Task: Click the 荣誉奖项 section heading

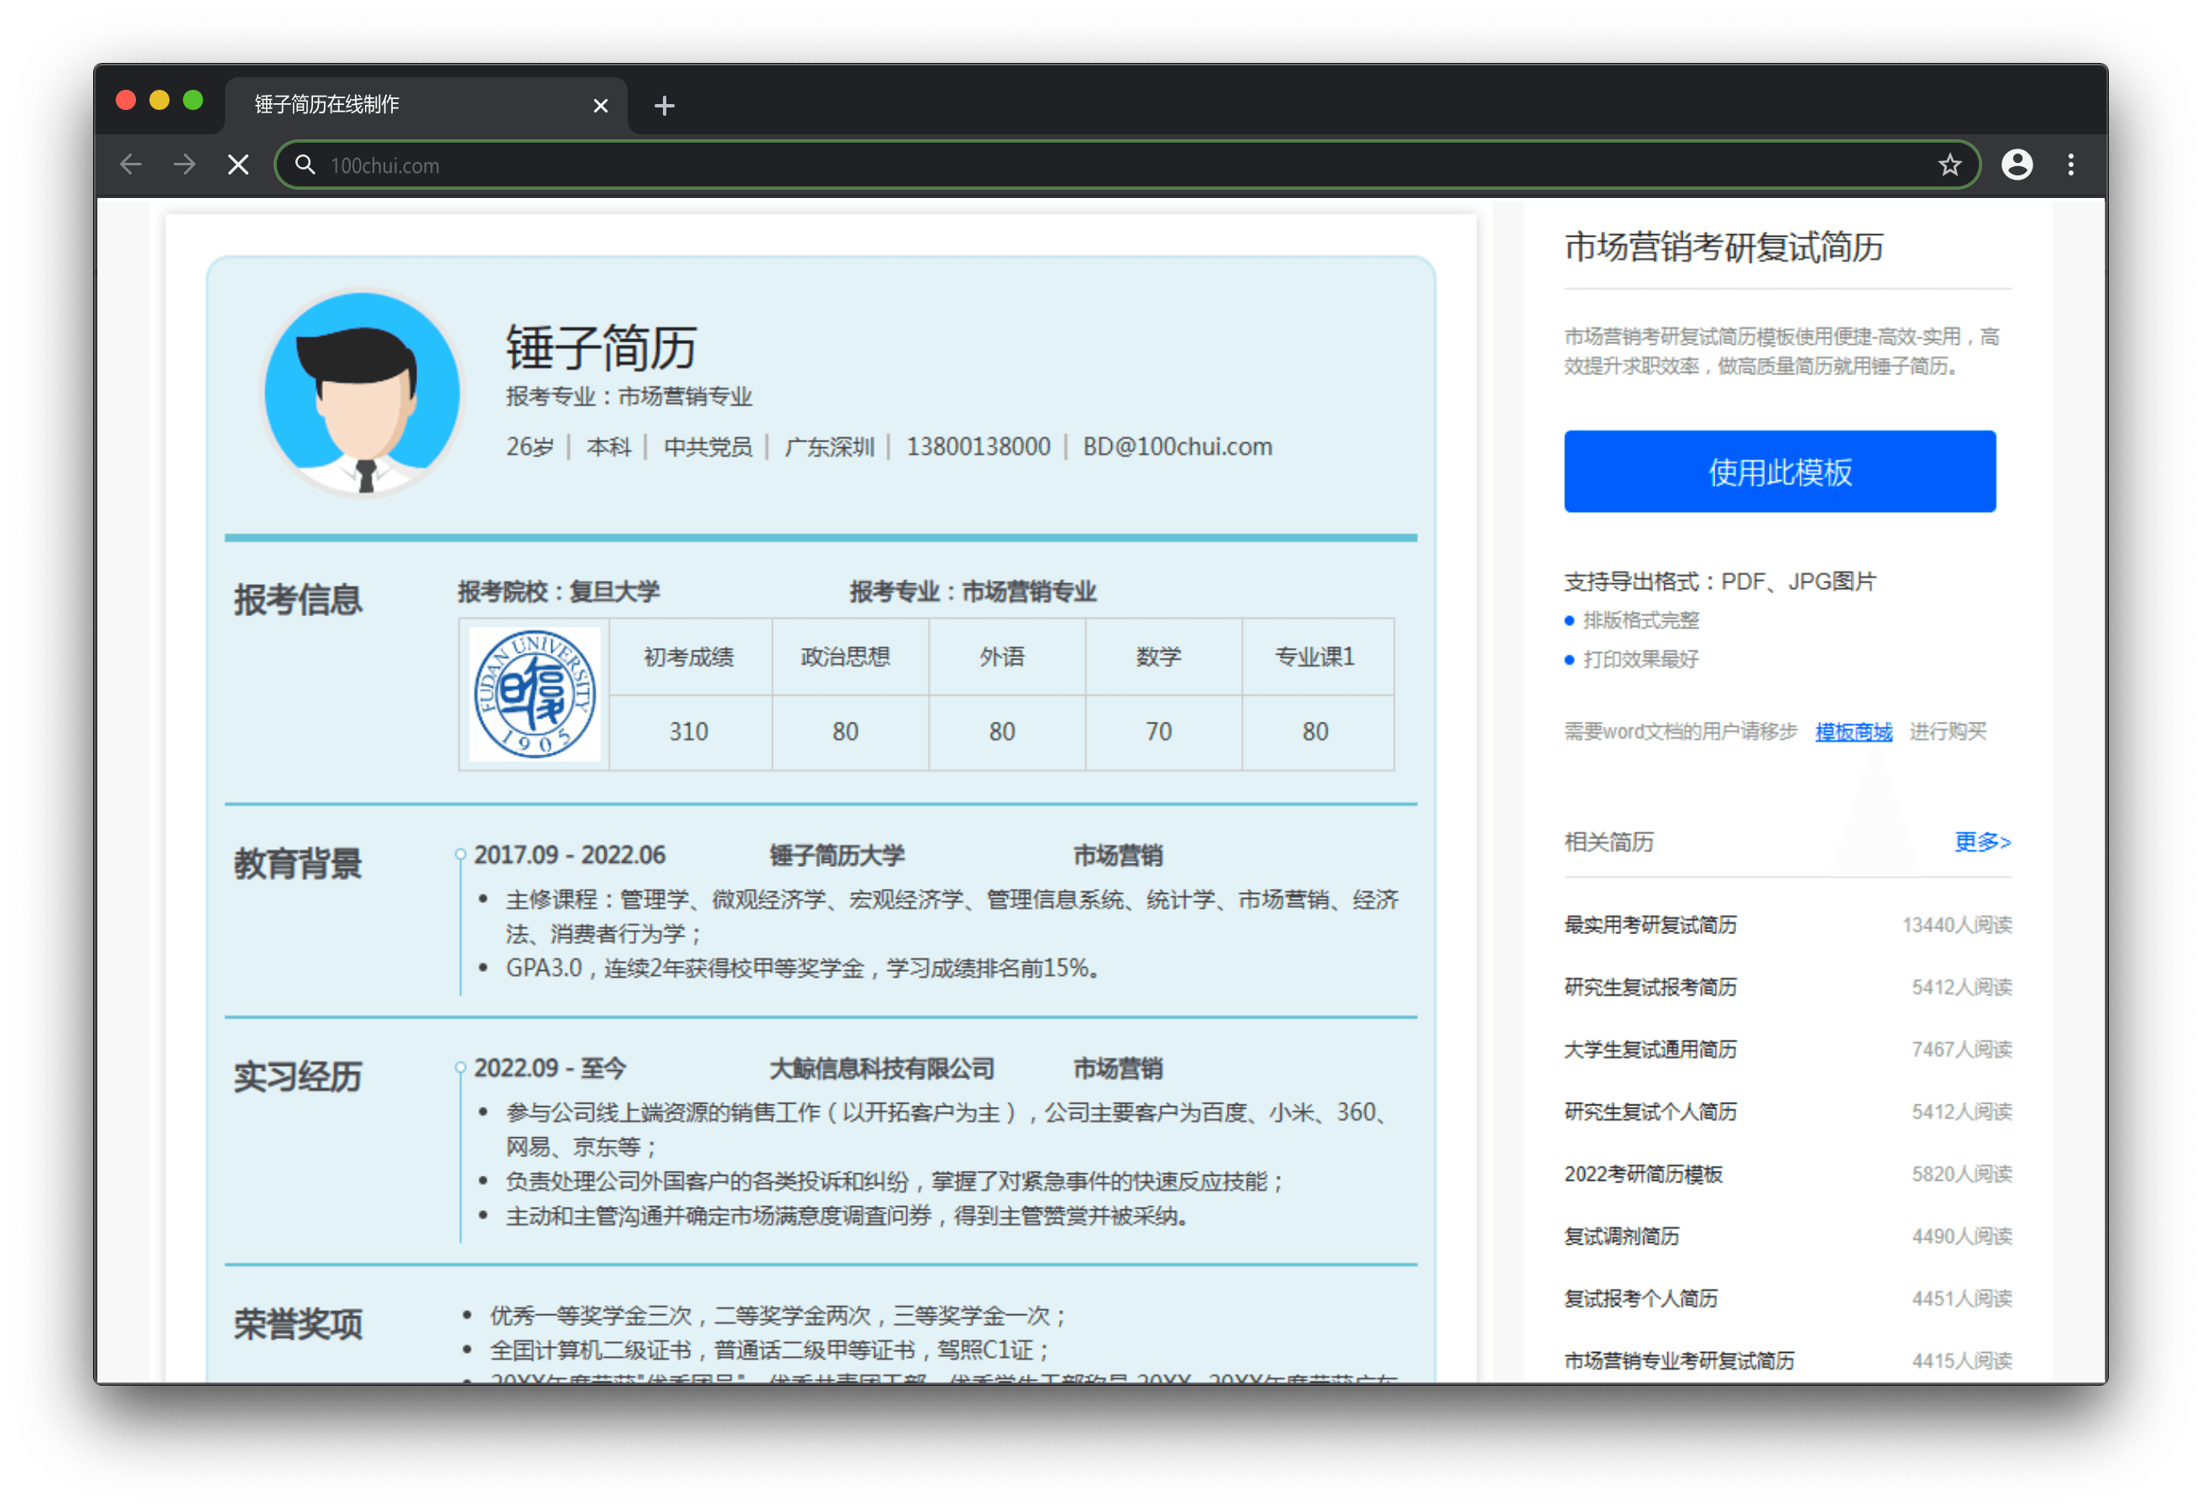Action: (x=298, y=1324)
